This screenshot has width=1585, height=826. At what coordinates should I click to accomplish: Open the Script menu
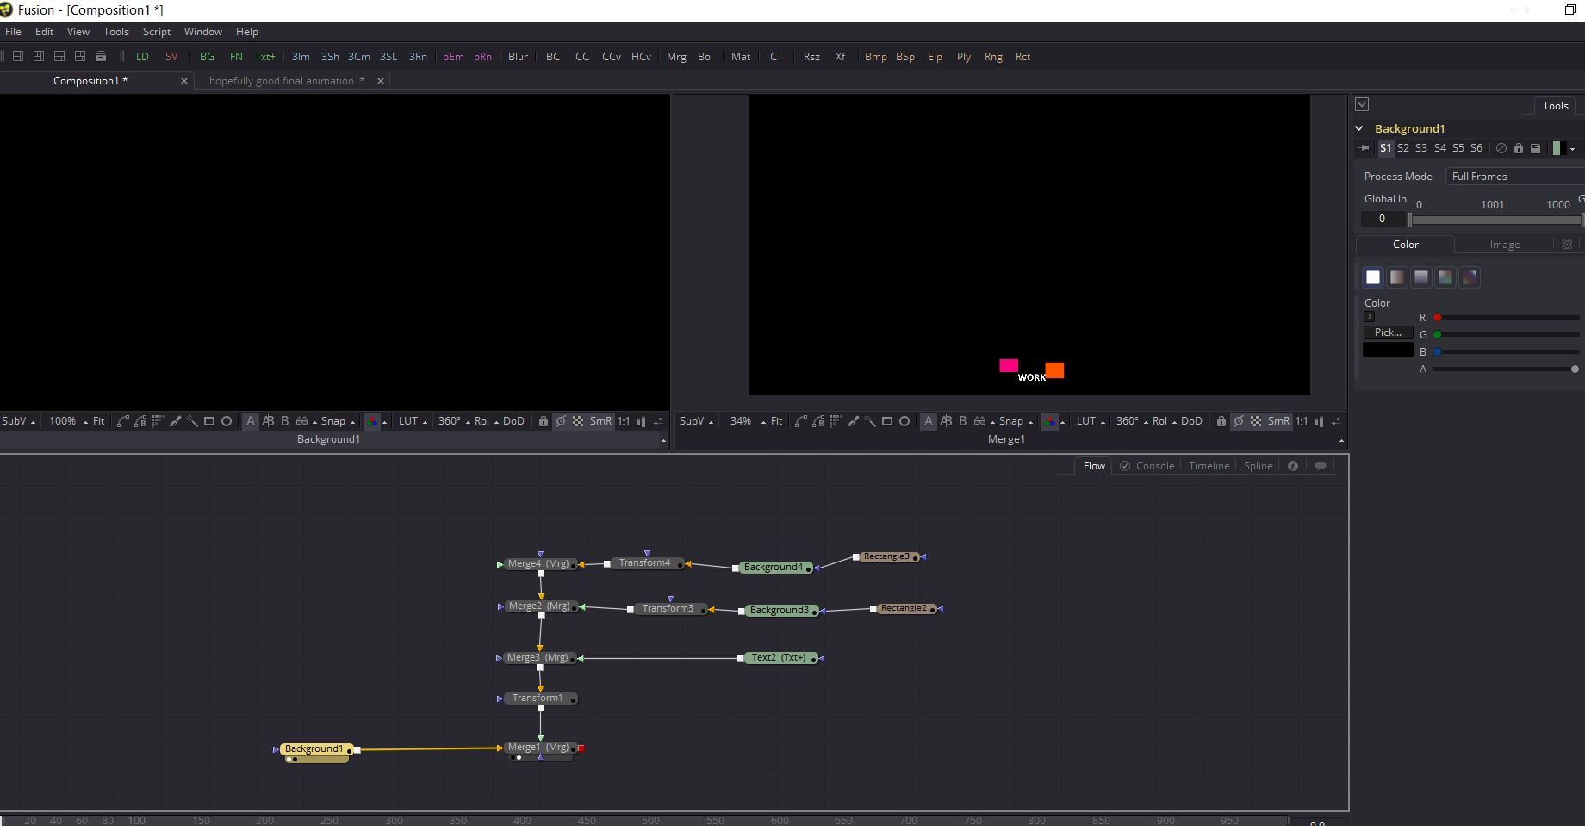[157, 32]
